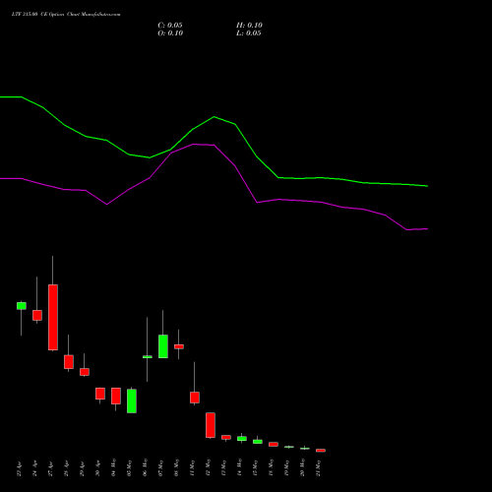Click the 07 May date label
This screenshot has width=492, height=492.
[161, 467]
